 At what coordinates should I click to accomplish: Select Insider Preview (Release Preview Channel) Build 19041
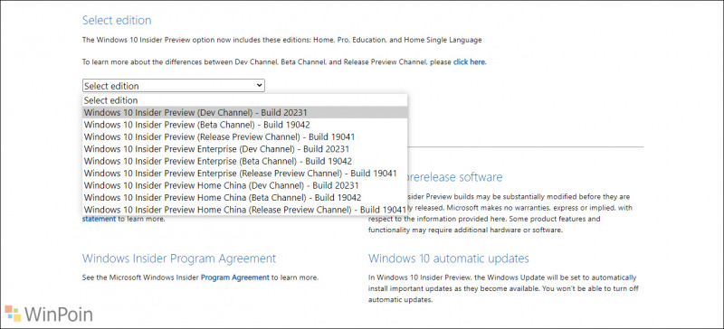point(244,136)
